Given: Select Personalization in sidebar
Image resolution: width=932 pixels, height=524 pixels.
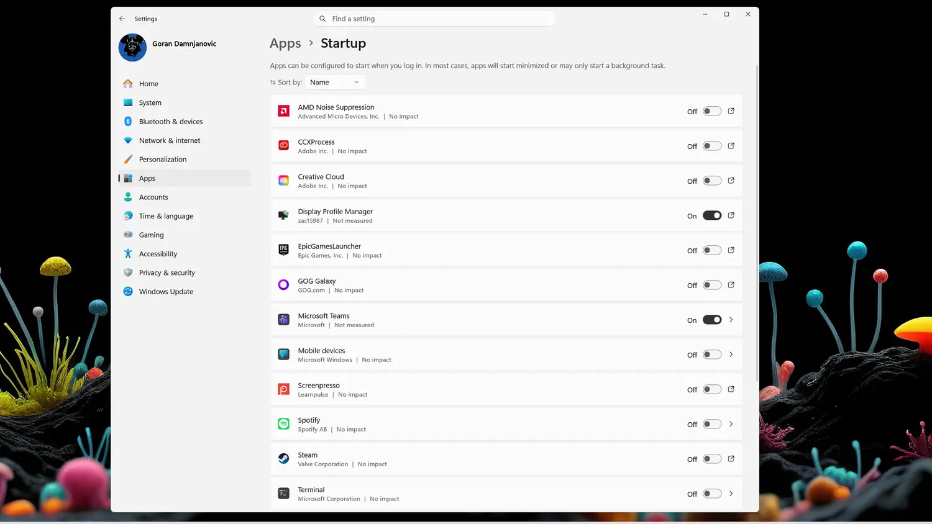Looking at the screenshot, I should (x=185, y=160).
